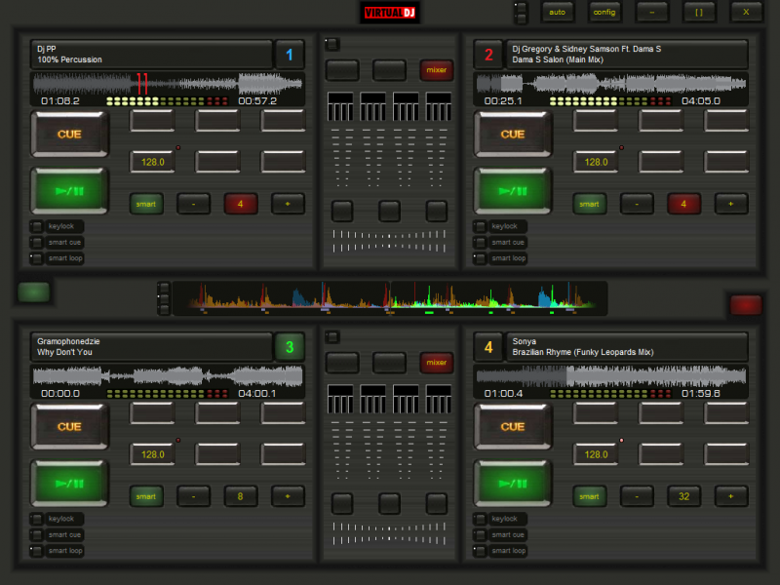Seek within the Dama S Salon waveform
Viewport: 780px width, 585px height.
(611, 84)
